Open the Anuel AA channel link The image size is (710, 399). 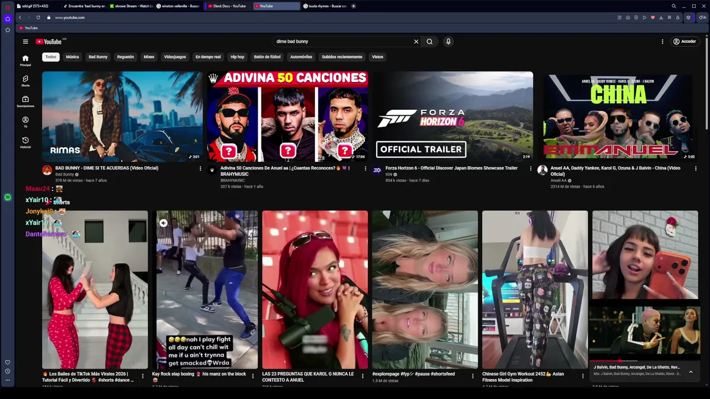pyautogui.click(x=559, y=181)
